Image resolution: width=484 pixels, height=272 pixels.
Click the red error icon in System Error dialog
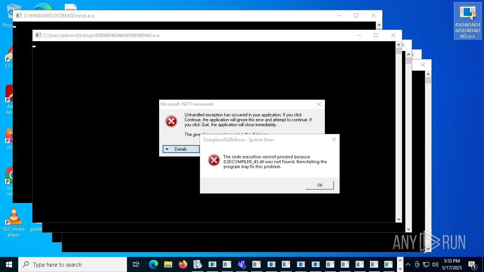point(214,160)
